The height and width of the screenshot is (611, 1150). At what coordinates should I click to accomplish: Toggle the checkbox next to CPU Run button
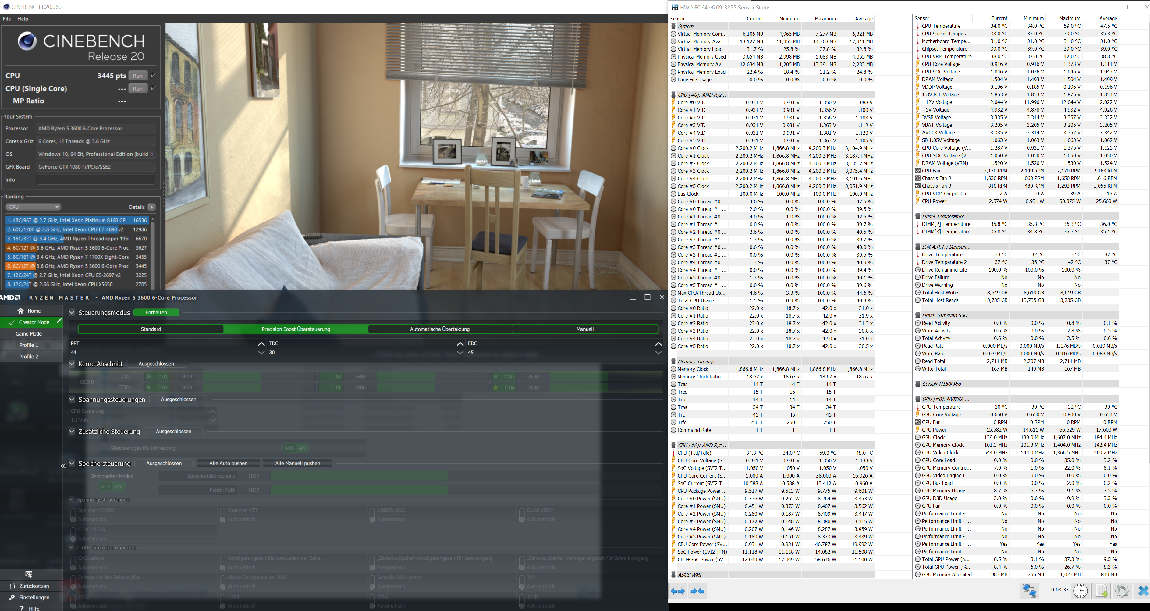click(153, 75)
